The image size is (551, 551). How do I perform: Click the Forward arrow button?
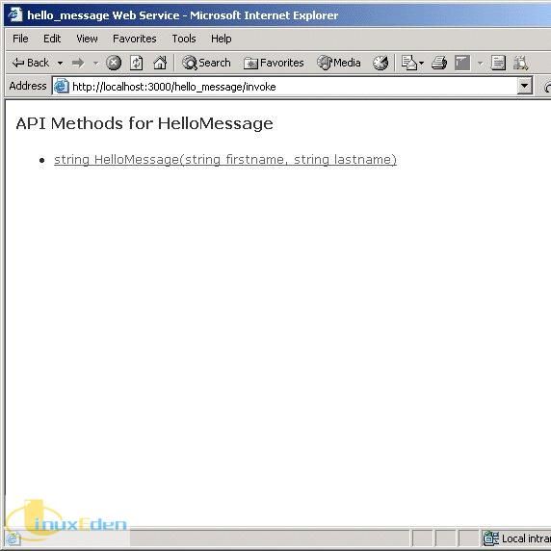(x=78, y=64)
